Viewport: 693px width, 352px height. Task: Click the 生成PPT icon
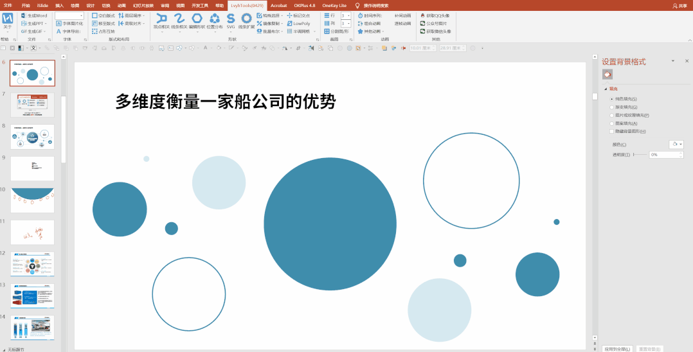click(x=24, y=23)
